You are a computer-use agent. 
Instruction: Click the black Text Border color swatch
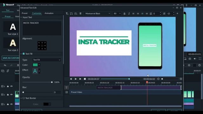(46, 104)
